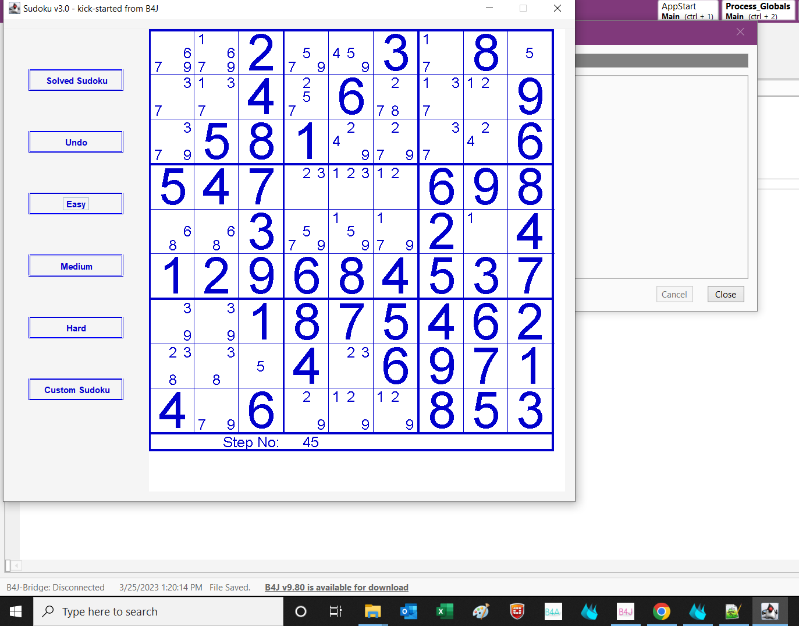
Task: Open the Notepad++ taskbar icon
Action: click(x=733, y=611)
